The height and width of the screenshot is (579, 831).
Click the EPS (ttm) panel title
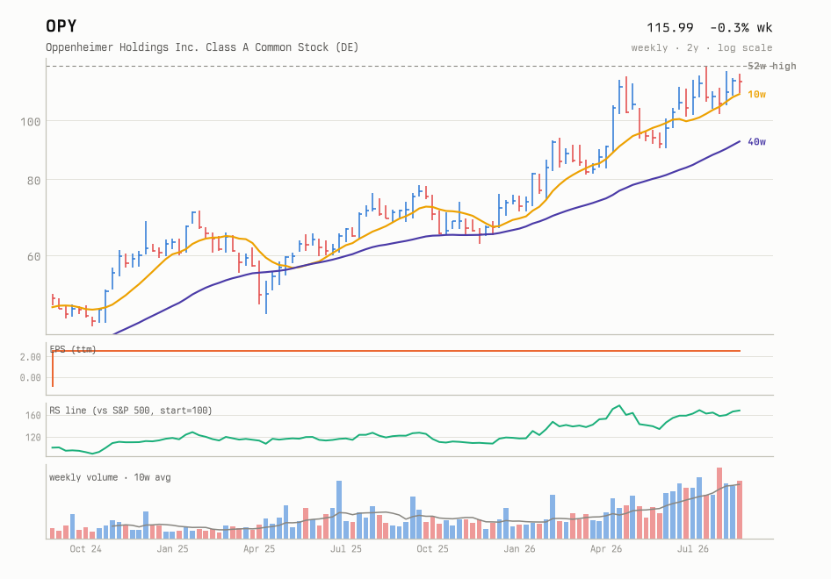(x=73, y=349)
